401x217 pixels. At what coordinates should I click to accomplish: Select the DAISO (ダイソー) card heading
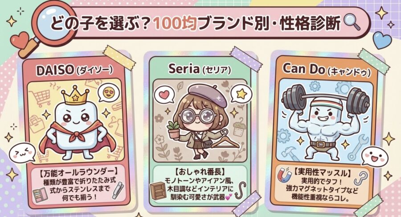tap(75, 70)
